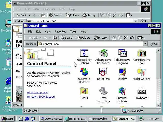Expand Control Panel address bar dropdown
This screenshot has height=122, width=163.
click(x=145, y=44)
